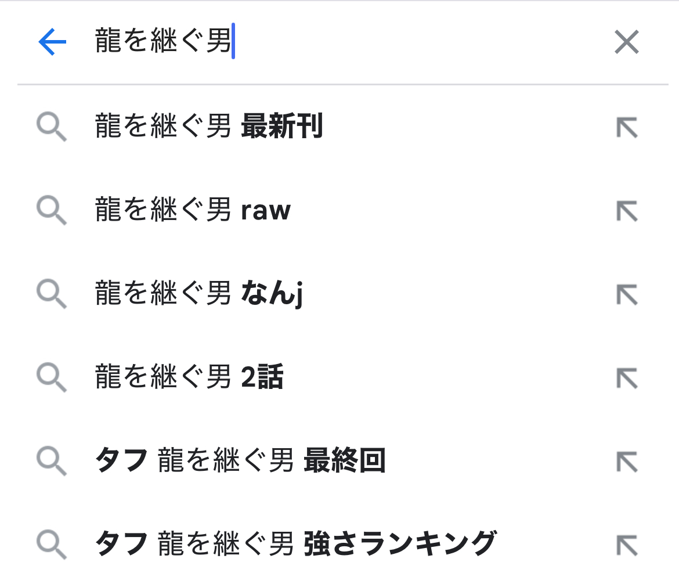679x573 pixels.
Task: Search for タフ 龍を継ぐ男 強さランキング
Action: tap(296, 543)
